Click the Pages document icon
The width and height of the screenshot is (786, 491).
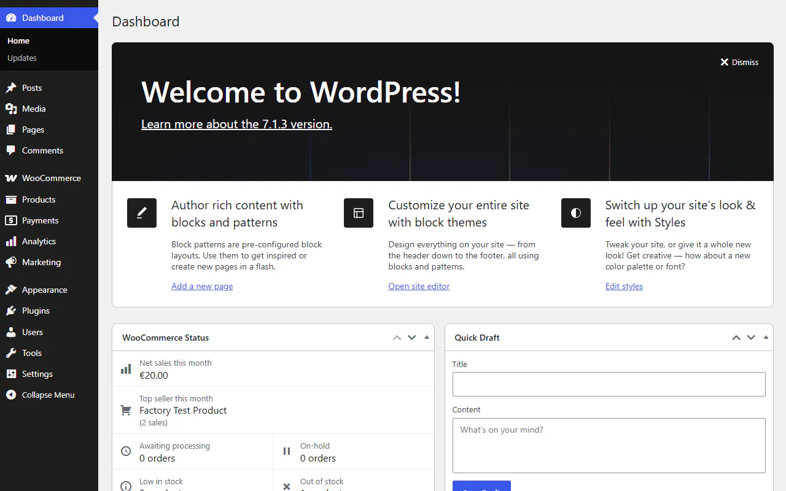pyautogui.click(x=11, y=130)
